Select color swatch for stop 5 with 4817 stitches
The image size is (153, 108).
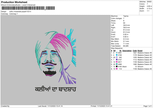coord(117,62)
